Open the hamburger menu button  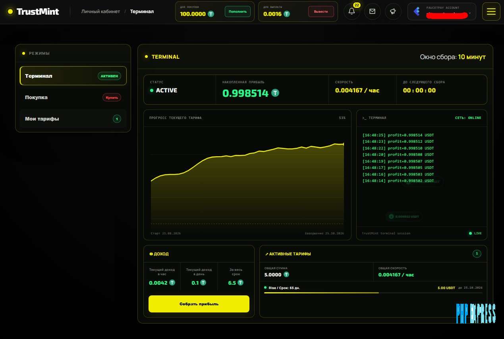click(491, 11)
